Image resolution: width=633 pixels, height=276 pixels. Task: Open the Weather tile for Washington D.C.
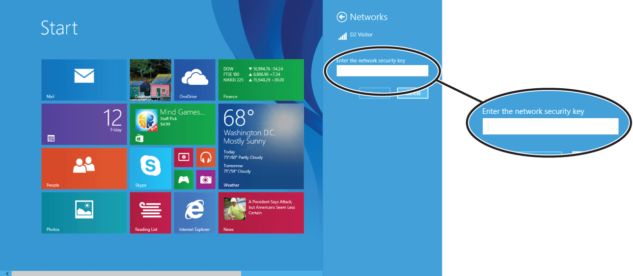point(261,146)
